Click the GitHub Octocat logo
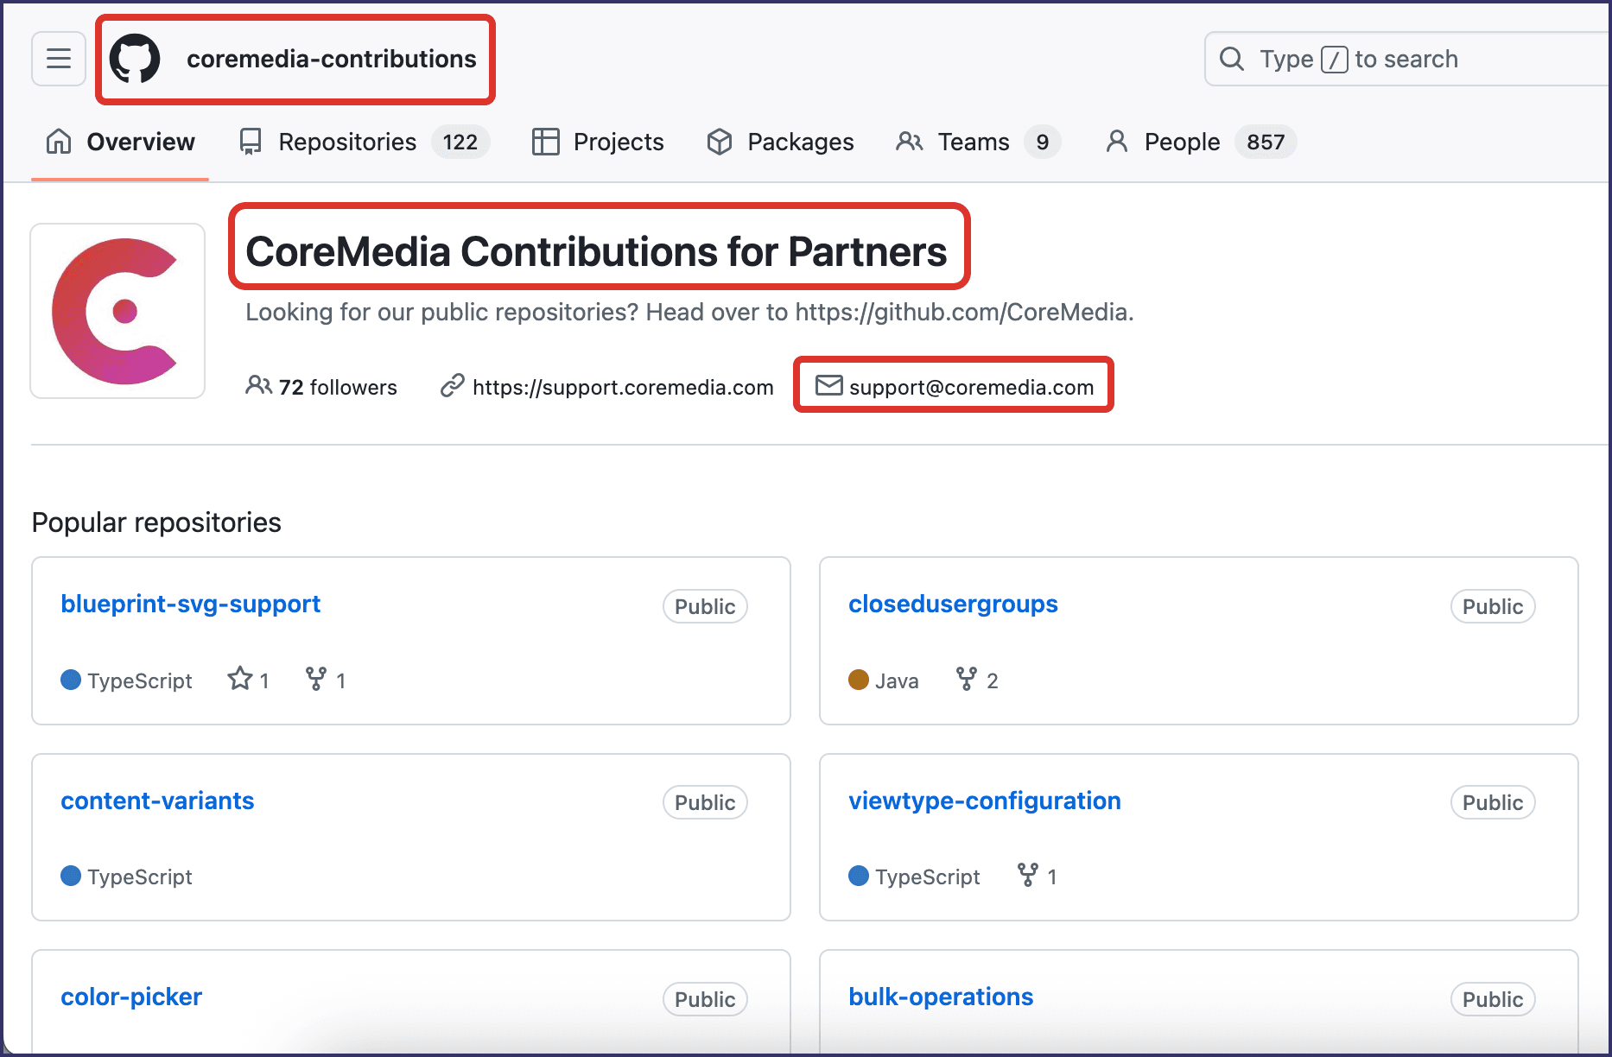 point(135,59)
